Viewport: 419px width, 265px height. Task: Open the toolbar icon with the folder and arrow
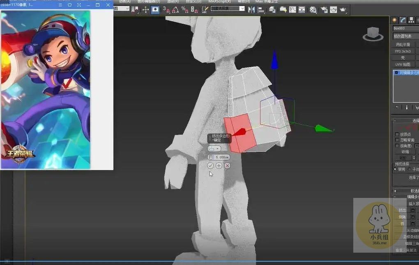[x=283, y=10]
